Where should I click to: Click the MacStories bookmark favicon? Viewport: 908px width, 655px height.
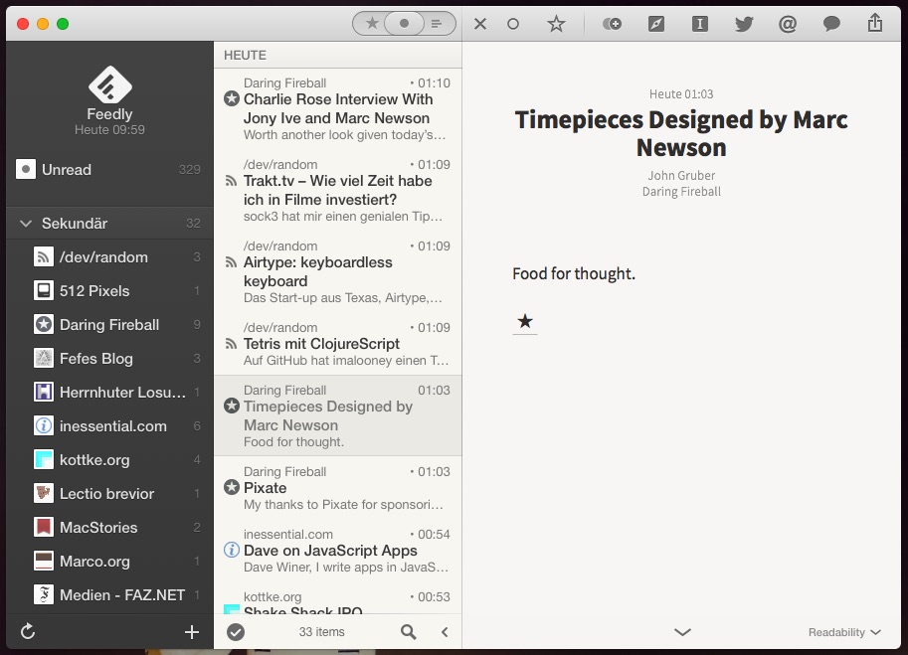(x=44, y=527)
